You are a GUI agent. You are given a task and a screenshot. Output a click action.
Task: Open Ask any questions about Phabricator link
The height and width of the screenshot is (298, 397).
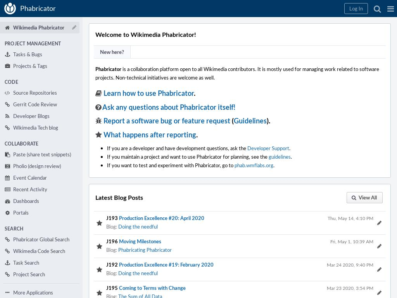pos(169,107)
